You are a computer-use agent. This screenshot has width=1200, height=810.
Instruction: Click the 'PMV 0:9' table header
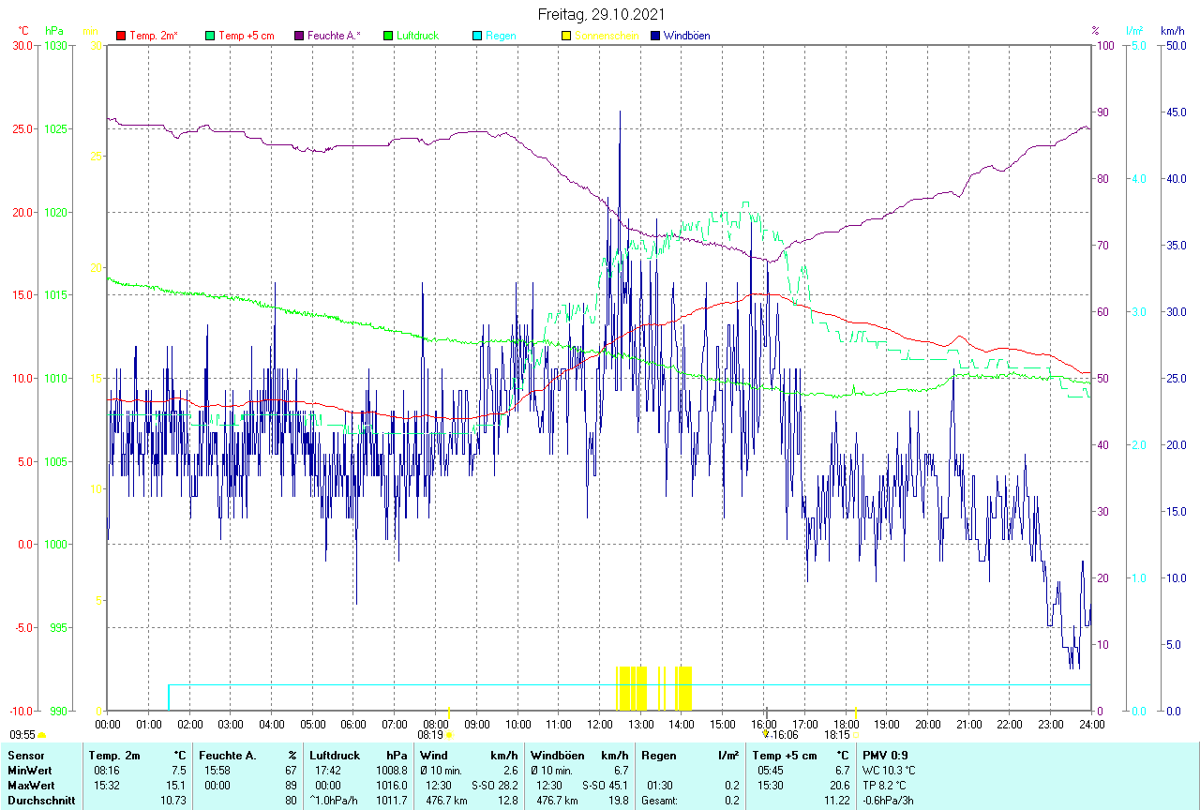885,756
